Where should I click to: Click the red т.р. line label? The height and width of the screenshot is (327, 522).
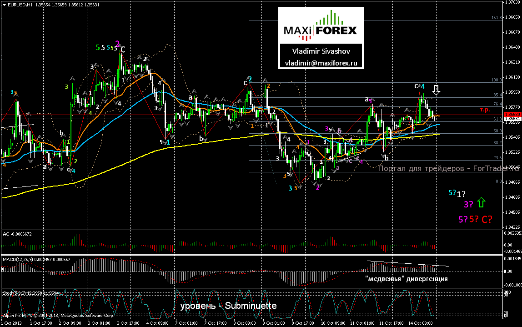click(485, 110)
